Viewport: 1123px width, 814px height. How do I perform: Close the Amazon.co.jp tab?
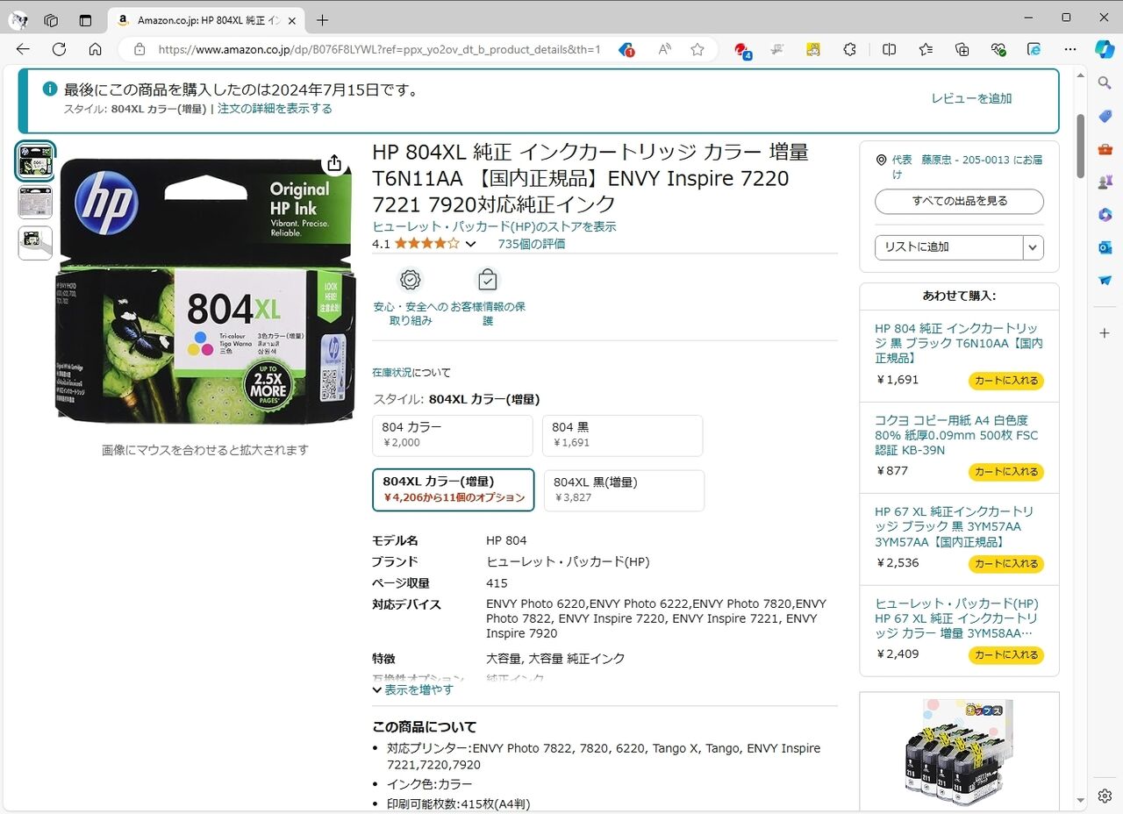[x=292, y=19]
